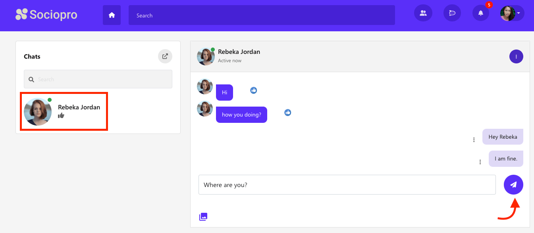Open chats in external window icon
The height and width of the screenshot is (233, 534).
tap(165, 56)
